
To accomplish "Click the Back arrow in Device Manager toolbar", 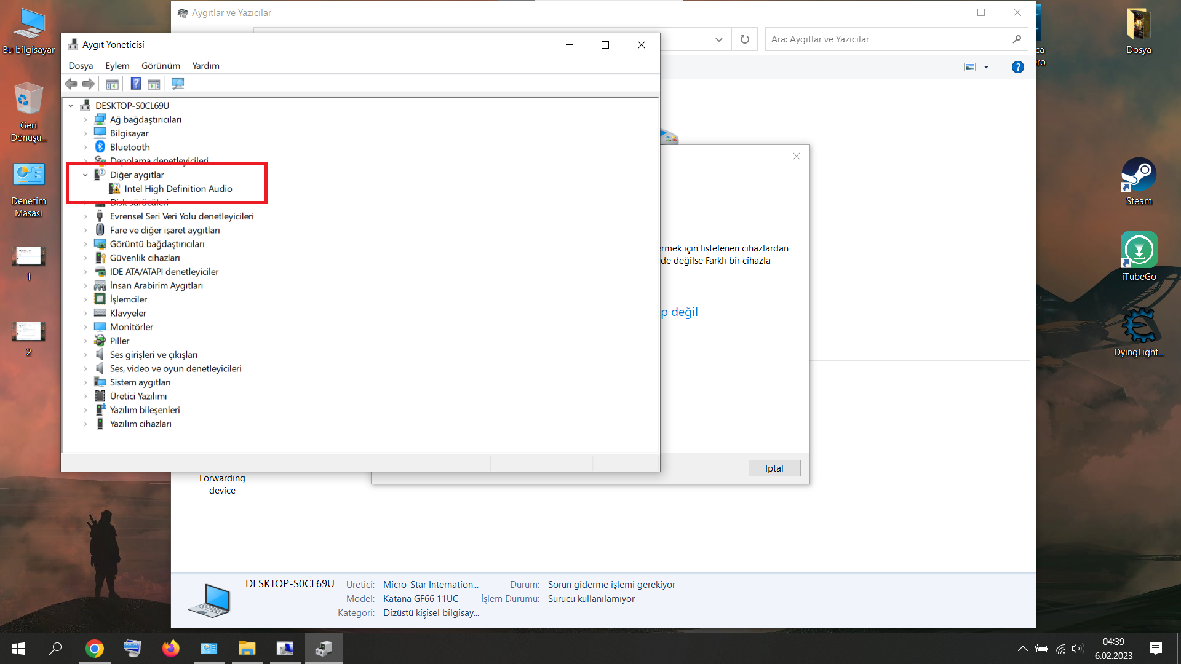I will (x=71, y=84).
